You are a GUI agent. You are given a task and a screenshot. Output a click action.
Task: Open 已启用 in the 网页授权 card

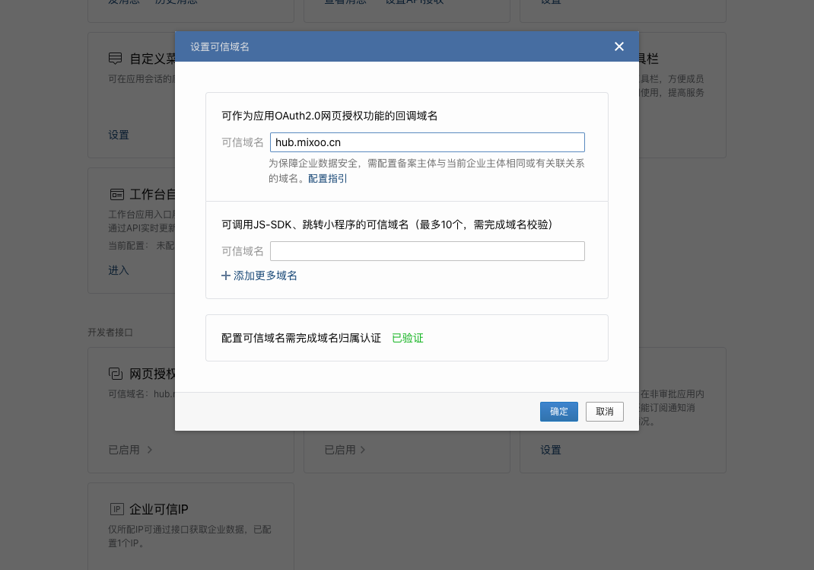pos(130,450)
